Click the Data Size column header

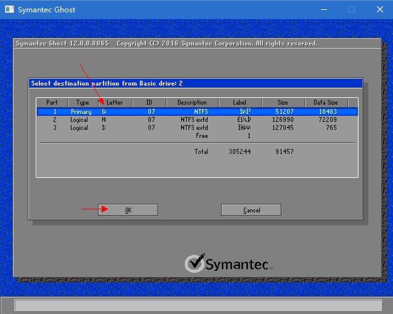(326, 102)
